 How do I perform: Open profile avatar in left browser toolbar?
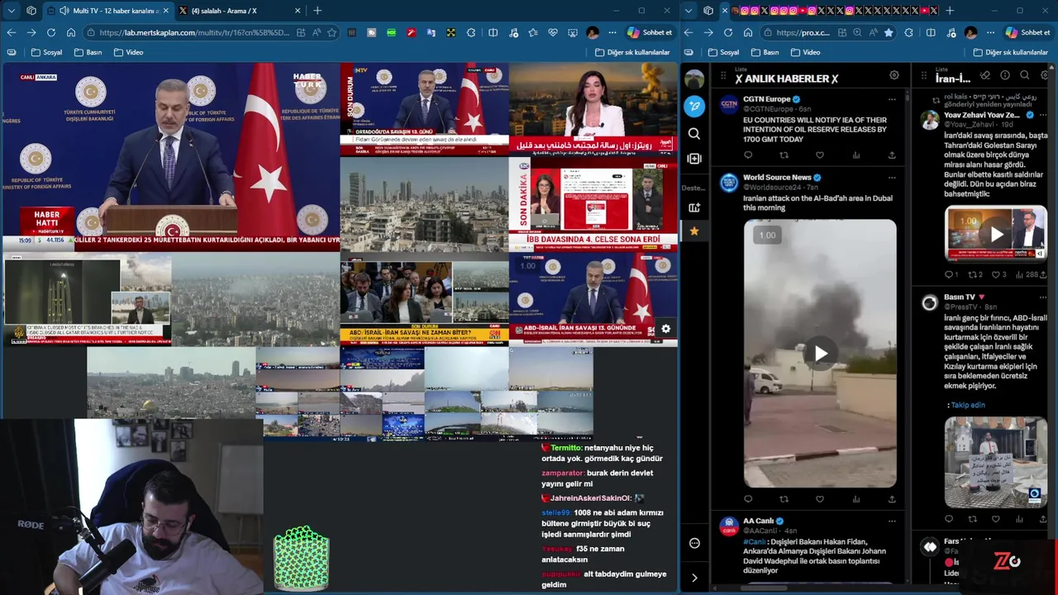point(592,32)
